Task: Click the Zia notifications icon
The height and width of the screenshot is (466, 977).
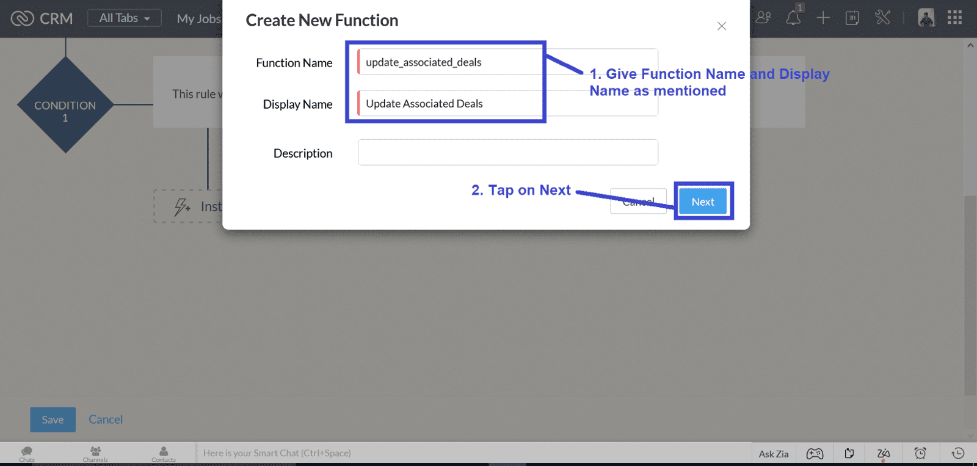Action: 884,454
